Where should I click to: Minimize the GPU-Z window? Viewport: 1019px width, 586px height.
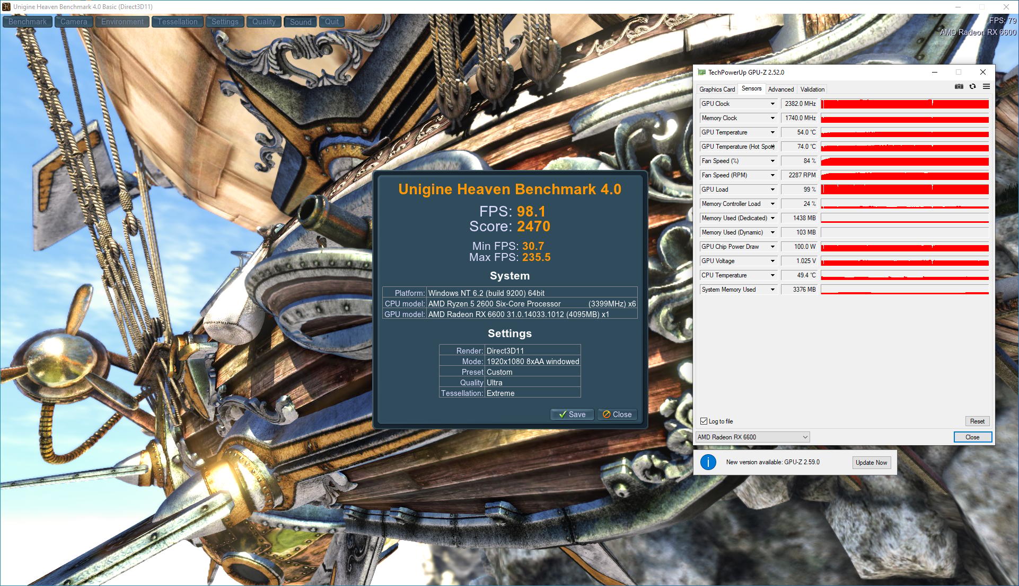point(935,72)
